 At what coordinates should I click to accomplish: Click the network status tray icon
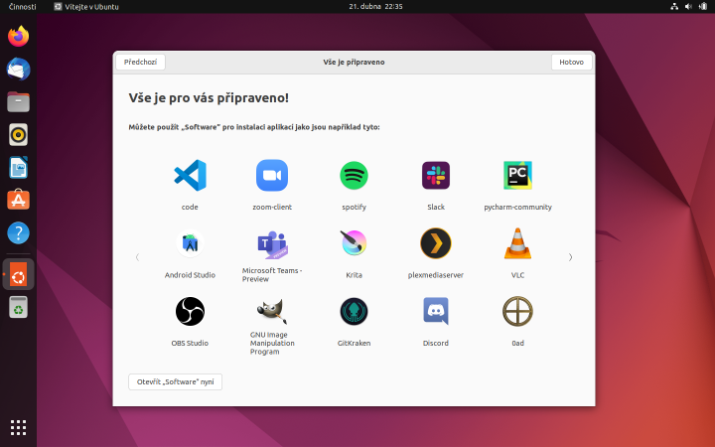click(674, 6)
